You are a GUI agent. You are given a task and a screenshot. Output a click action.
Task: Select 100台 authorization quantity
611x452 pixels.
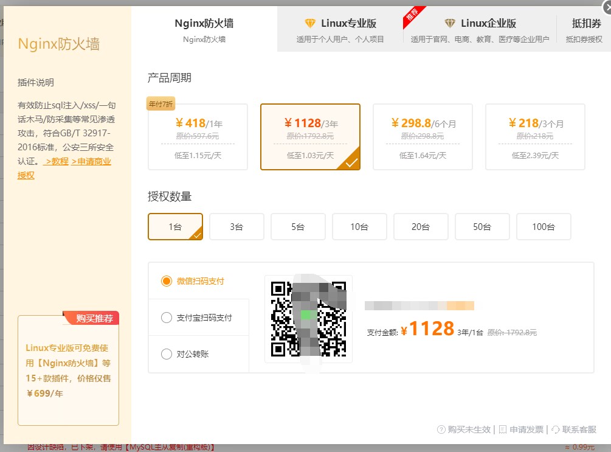coord(544,227)
